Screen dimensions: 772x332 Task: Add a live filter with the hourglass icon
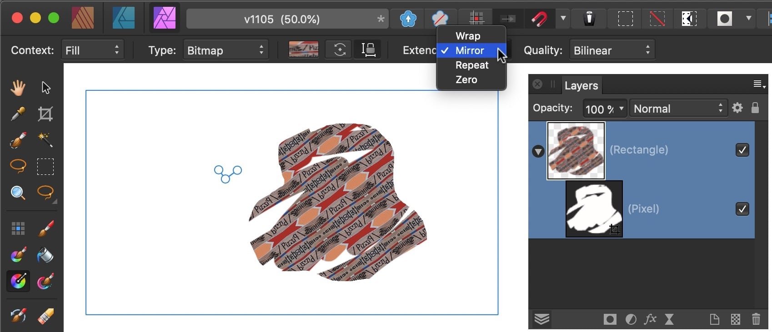coord(669,319)
